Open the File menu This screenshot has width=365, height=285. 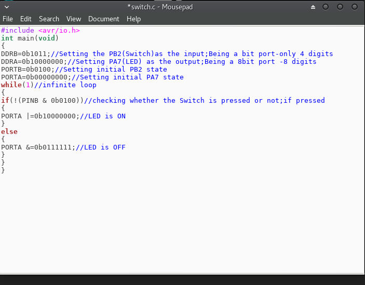[x=7, y=19]
